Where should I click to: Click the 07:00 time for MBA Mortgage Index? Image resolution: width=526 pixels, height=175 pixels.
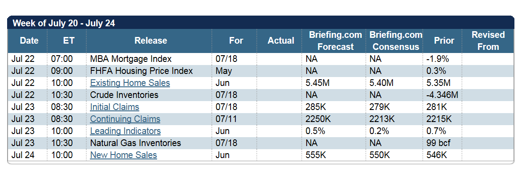(x=62, y=59)
